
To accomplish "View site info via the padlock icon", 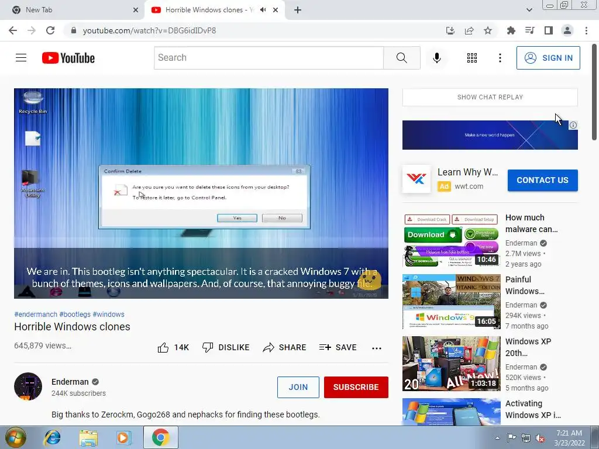I will coord(74,30).
